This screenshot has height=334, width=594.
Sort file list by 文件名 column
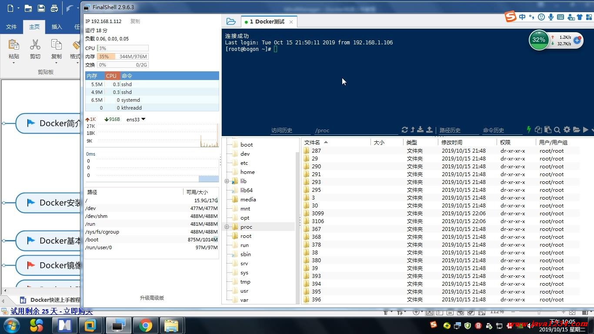[336, 142]
